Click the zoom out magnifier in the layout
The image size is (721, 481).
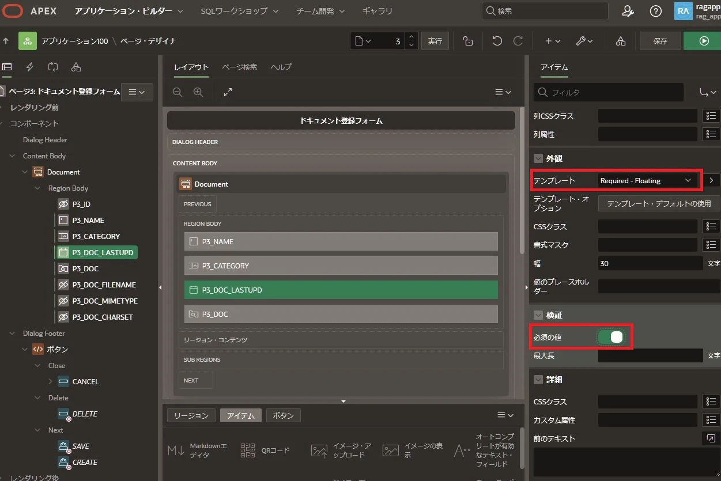[178, 92]
